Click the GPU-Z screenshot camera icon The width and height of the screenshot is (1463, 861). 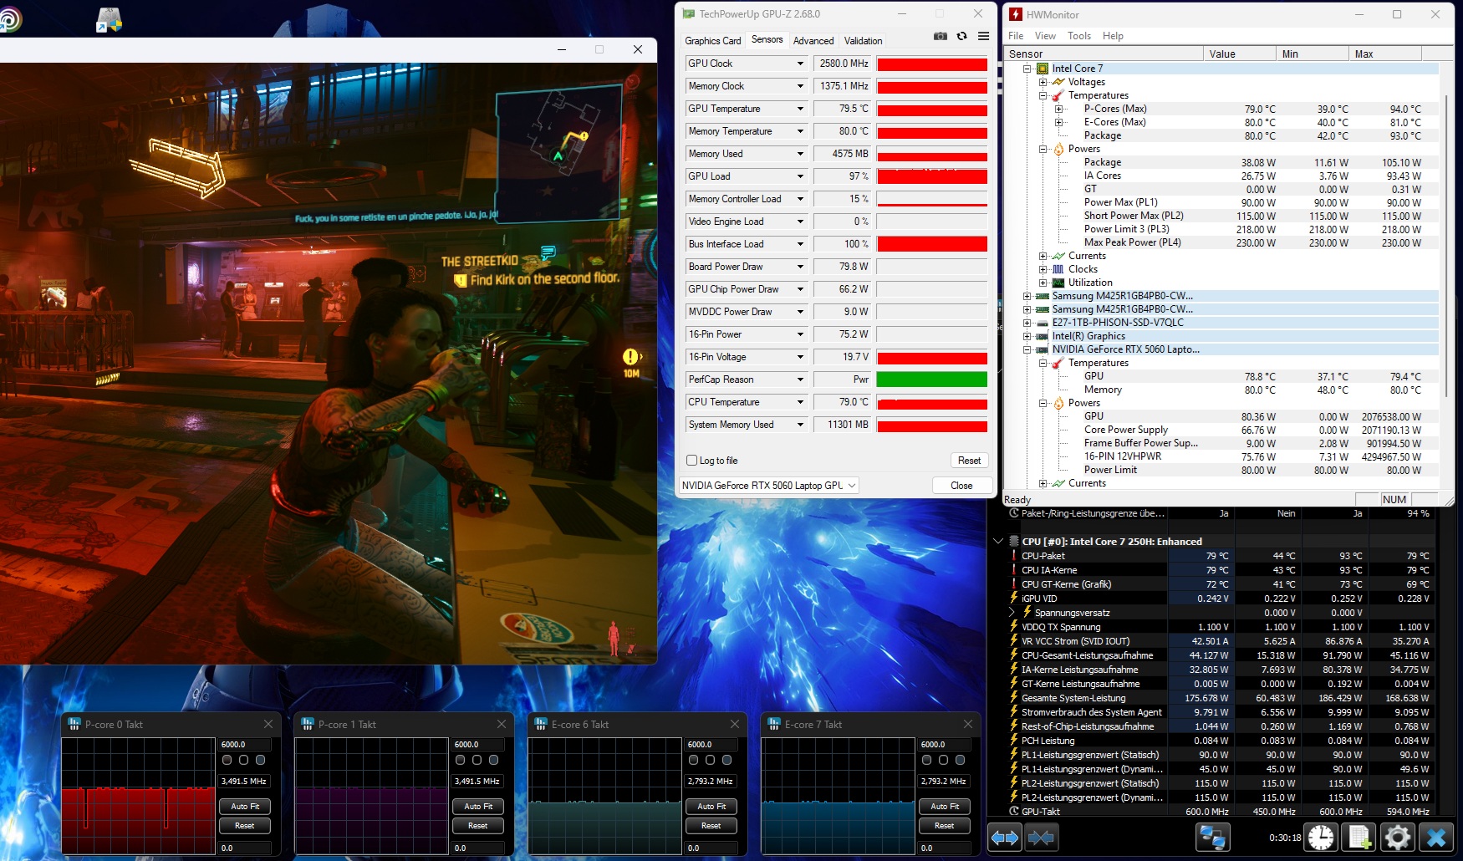click(x=940, y=37)
